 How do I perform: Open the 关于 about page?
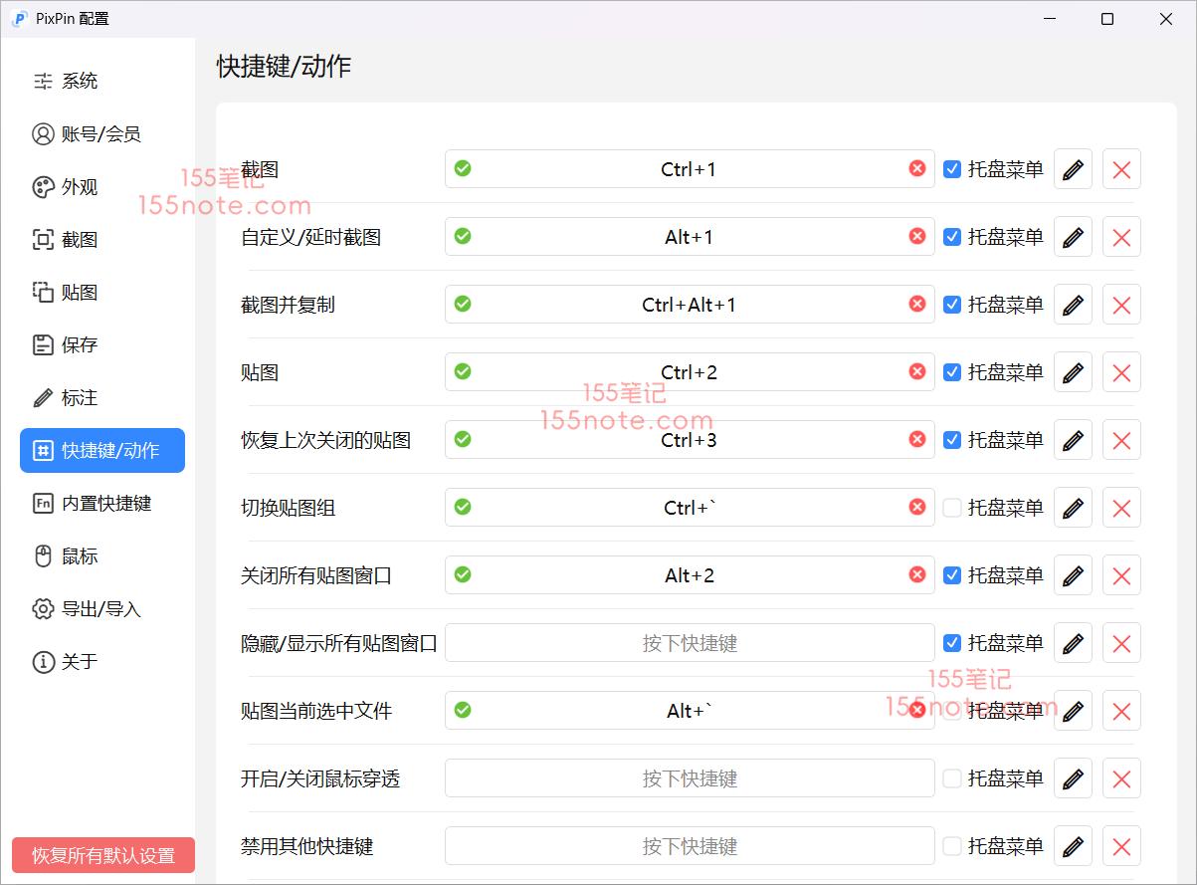pyautogui.click(x=80, y=662)
